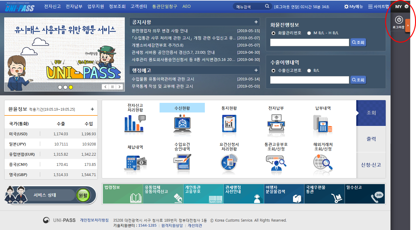Open the 개선의견 footer link
The height and width of the screenshot is (230, 416).
(x=195, y=226)
